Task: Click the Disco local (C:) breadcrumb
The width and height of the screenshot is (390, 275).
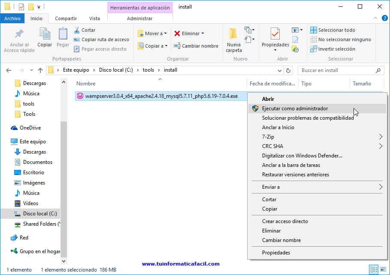Action: tap(116, 70)
